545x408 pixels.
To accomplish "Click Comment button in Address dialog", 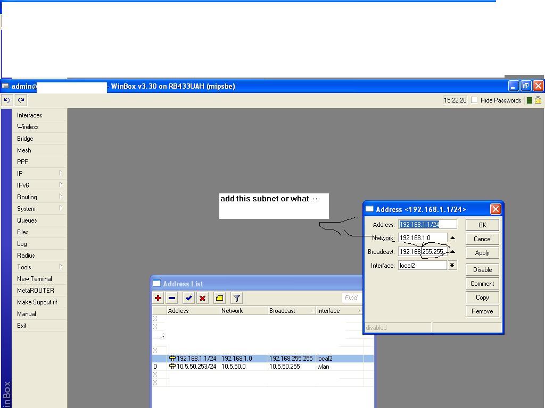I will (x=482, y=284).
